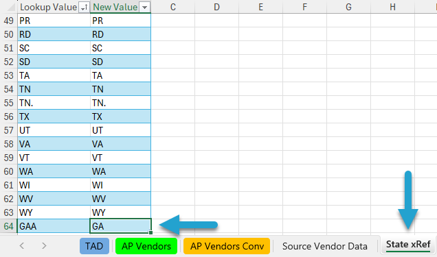Select New Value cell SD
Image resolution: width=437 pixels, height=257 pixels.
click(x=120, y=62)
